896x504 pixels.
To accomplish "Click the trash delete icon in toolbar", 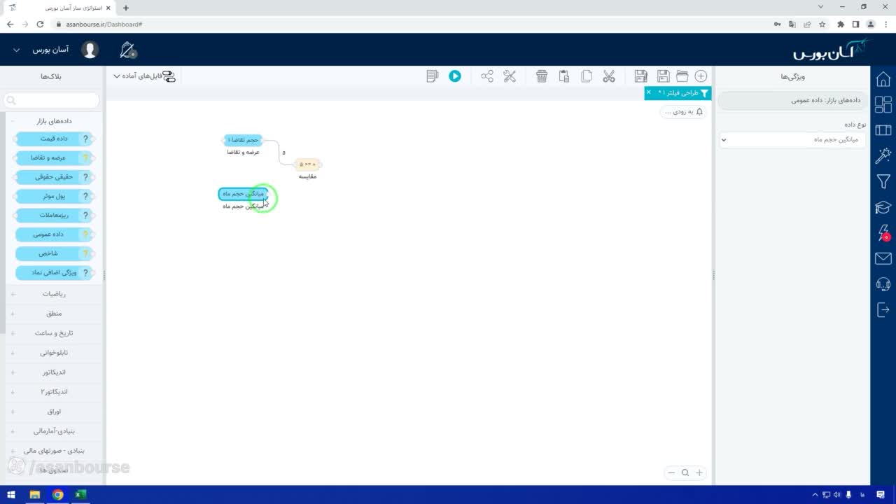I will pos(542,76).
